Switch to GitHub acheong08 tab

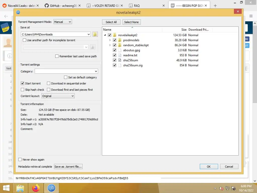pyautogui.click(x=61, y=6)
